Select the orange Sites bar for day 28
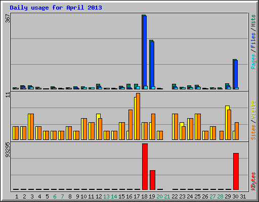 point(222,135)
